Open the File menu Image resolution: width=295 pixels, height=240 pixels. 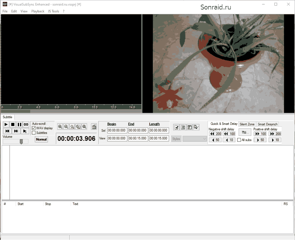click(5, 11)
